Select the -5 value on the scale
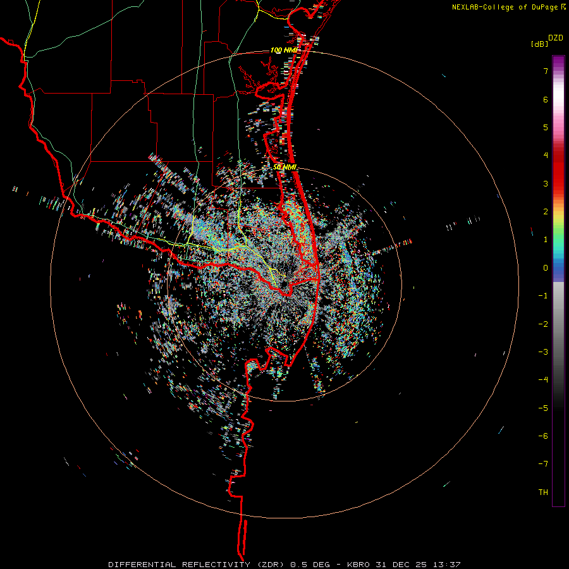Image resolution: width=569 pixels, height=569 pixels. 543,408
